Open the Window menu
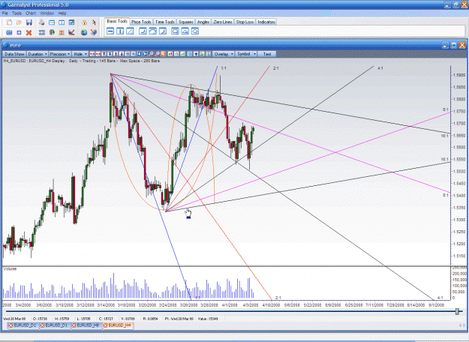Image resolution: width=469 pixels, height=342 pixels. [x=47, y=13]
